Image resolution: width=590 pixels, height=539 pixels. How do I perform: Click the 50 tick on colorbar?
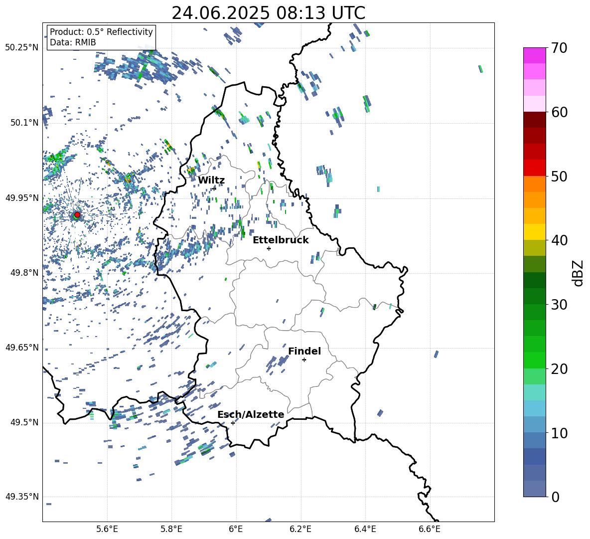tap(559, 176)
